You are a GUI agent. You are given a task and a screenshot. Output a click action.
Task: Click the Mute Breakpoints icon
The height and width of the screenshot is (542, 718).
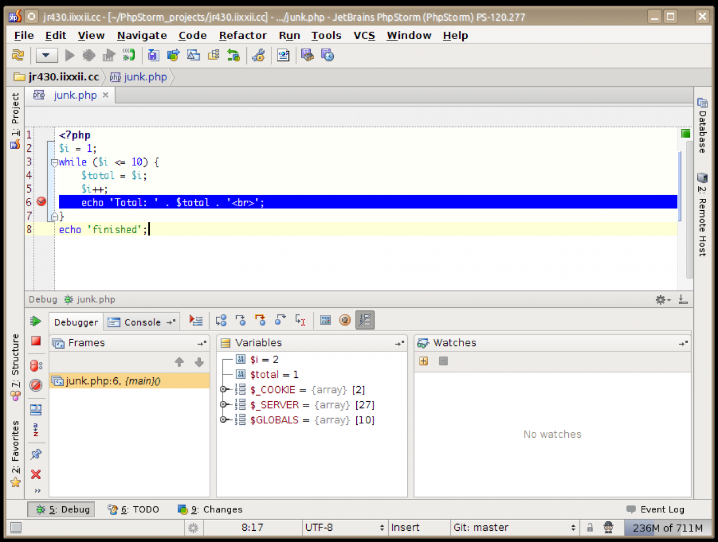[36, 385]
